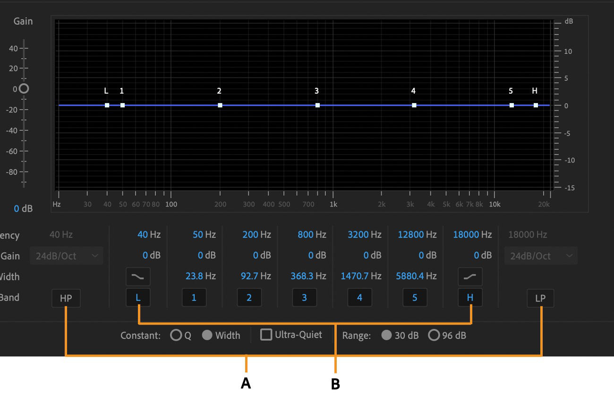
Task: Set Range to 96 dB
Action: point(434,335)
